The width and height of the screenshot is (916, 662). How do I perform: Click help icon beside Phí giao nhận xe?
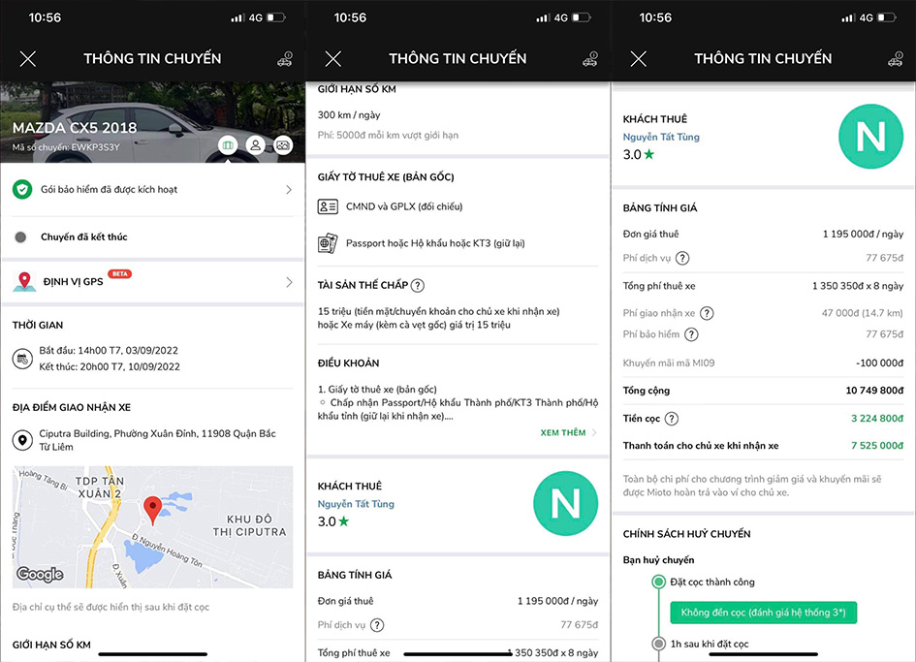707,313
